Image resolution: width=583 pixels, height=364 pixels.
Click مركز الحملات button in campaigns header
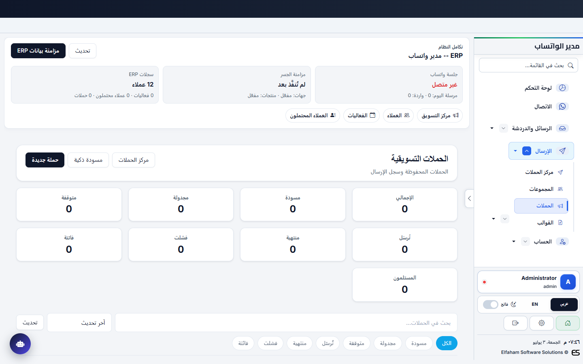pyautogui.click(x=134, y=160)
